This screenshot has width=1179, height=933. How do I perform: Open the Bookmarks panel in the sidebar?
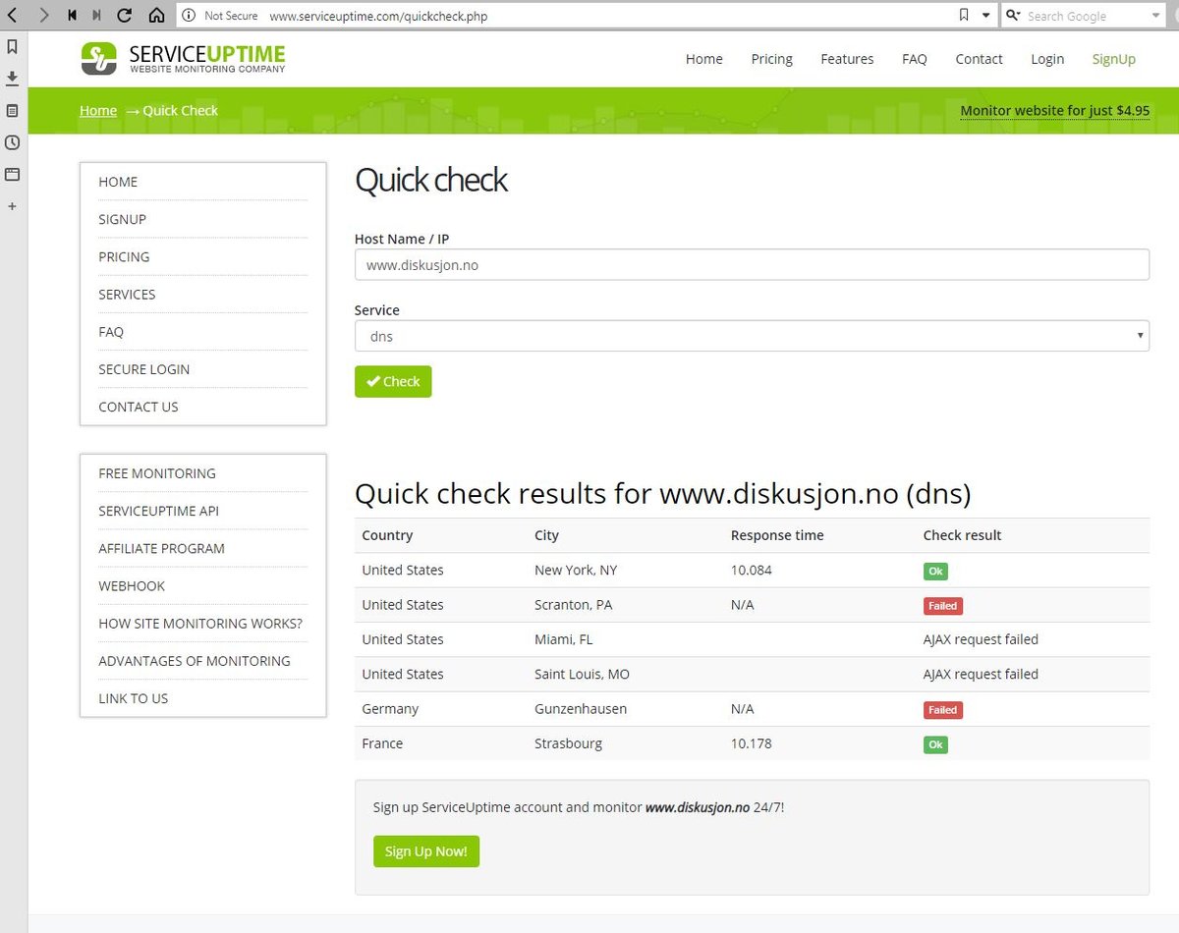click(x=13, y=46)
